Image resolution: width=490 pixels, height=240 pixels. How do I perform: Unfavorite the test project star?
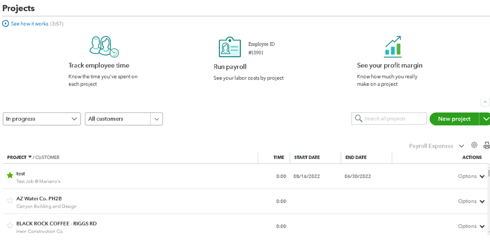[10, 175]
